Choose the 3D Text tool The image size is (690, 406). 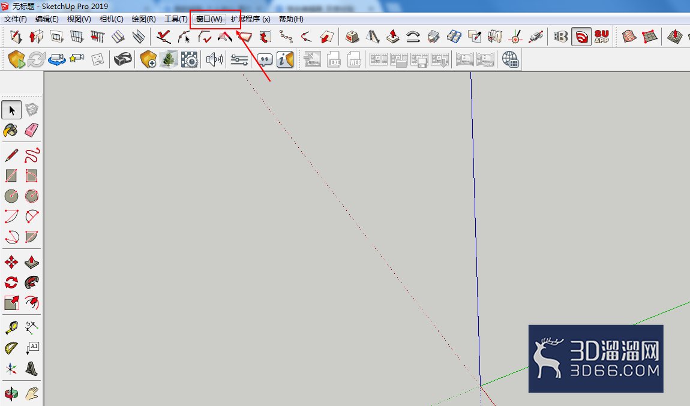coord(32,368)
